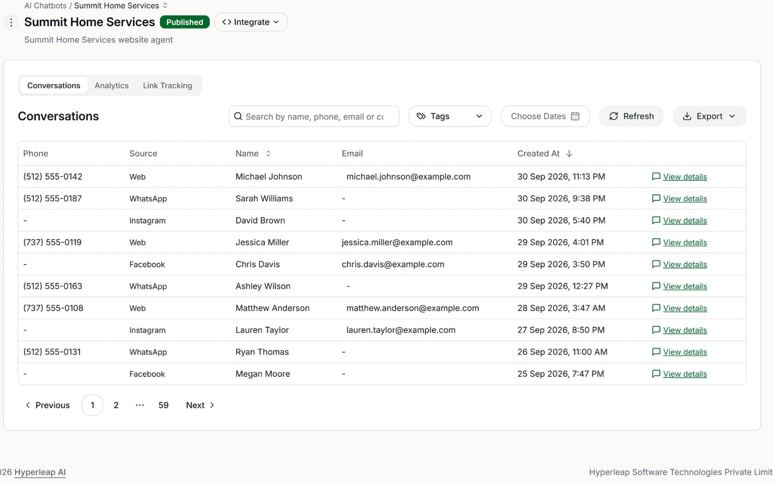Click the subtitle Summit Home Services website agent
773x483 pixels.
pos(99,40)
